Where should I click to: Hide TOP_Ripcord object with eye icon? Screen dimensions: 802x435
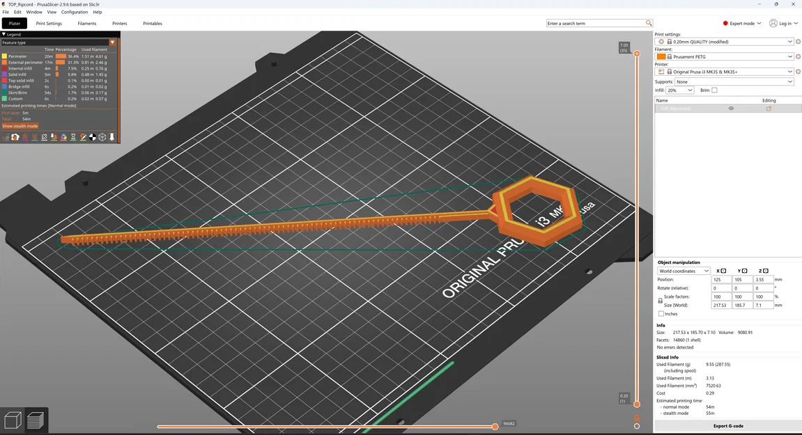click(731, 109)
